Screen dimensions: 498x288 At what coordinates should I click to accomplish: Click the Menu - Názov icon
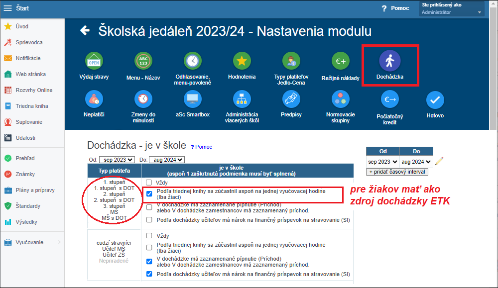point(143,61)
